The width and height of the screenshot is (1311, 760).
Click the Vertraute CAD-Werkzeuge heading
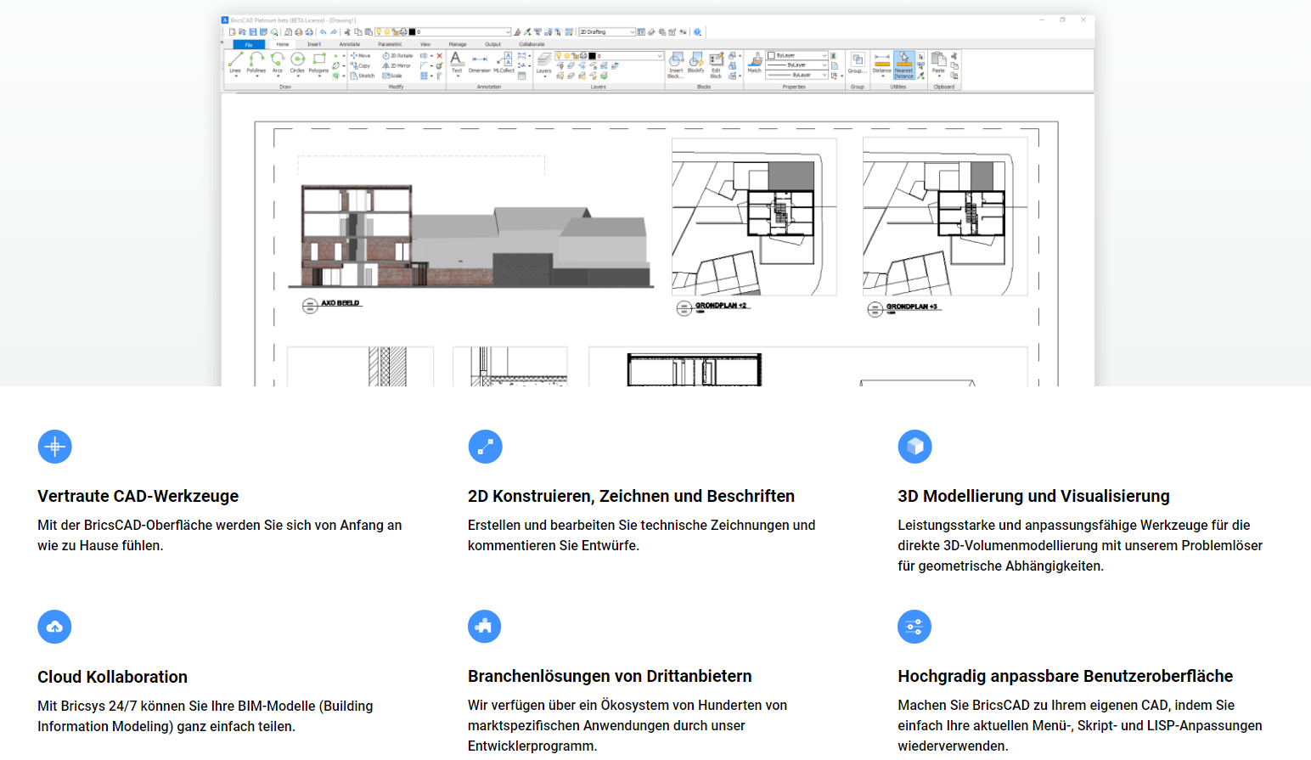pos(138,496)
